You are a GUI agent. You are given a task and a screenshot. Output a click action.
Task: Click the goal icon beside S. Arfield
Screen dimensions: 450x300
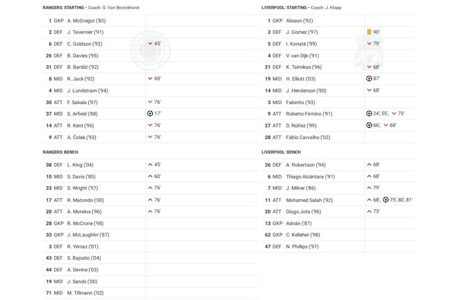click(150, 114)
